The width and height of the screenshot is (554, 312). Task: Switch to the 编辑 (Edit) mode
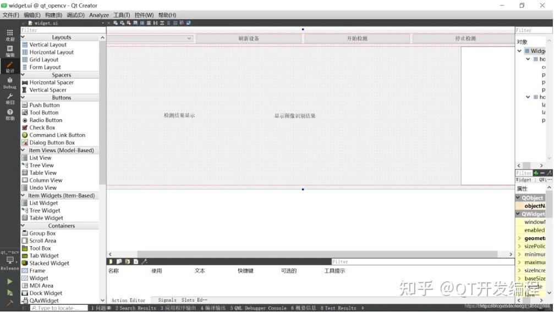(x=10, y=51)
